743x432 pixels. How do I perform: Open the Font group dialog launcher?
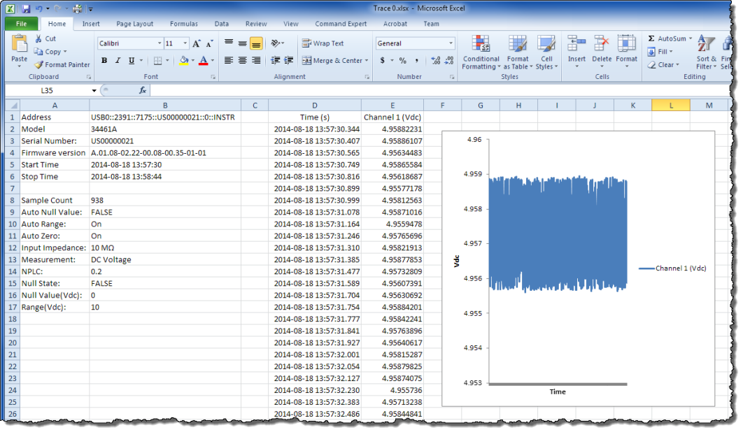213,77
